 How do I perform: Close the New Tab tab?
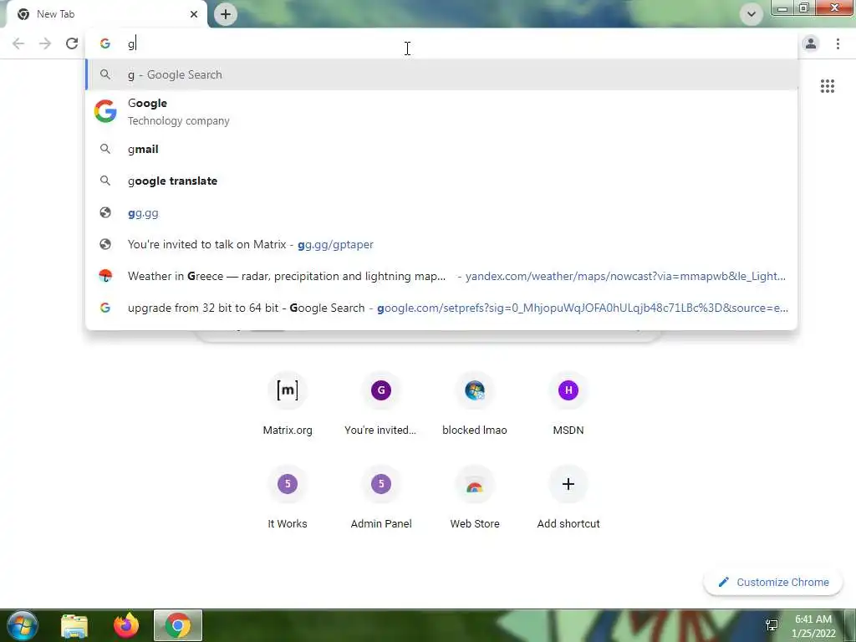(194, 14)
